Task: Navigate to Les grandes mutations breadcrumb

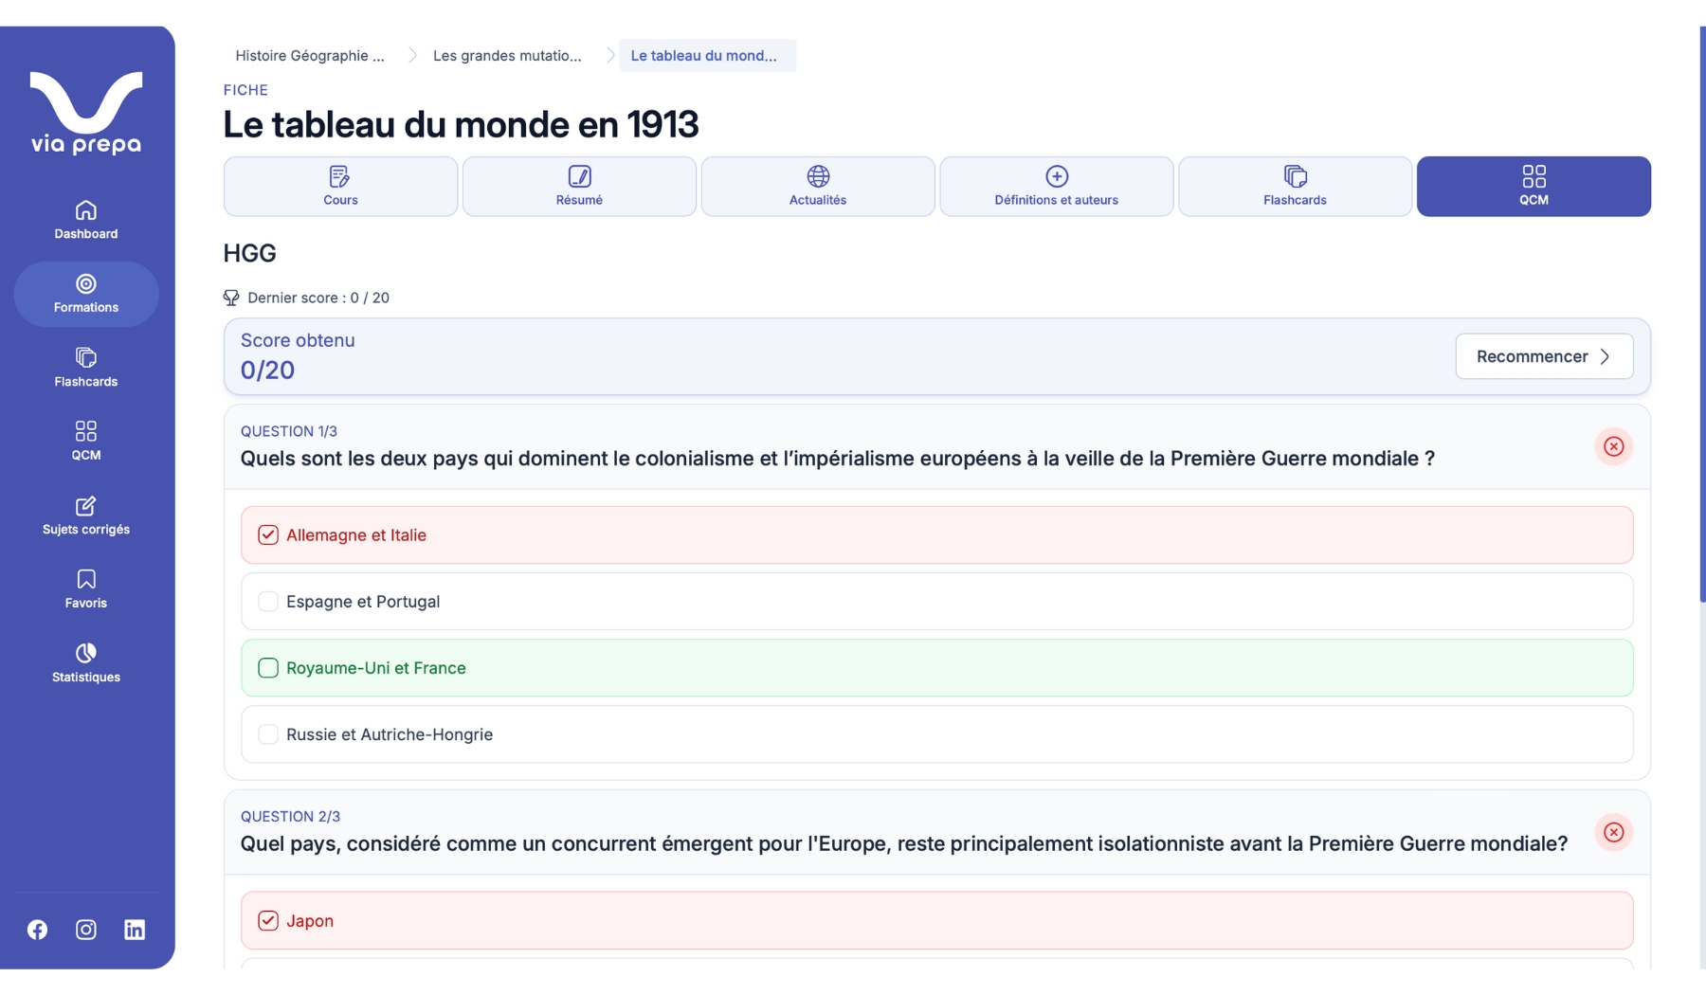Action: (507, 56)
